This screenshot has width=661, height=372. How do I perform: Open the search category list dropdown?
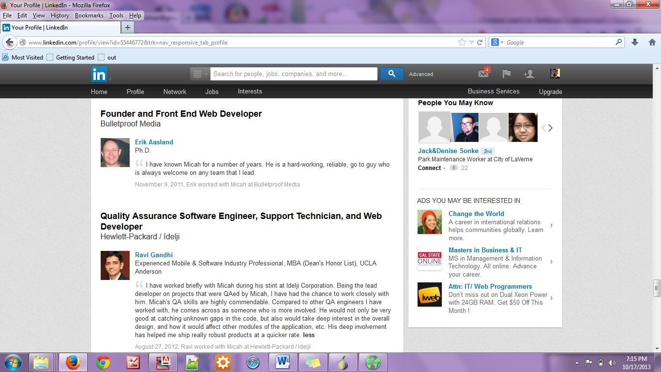pyautogui.click(x=199, y=74)
